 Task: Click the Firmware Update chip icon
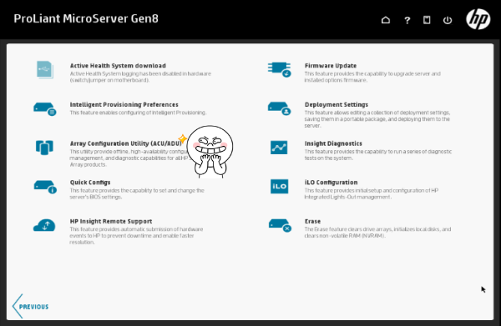(x=279, y=69)
